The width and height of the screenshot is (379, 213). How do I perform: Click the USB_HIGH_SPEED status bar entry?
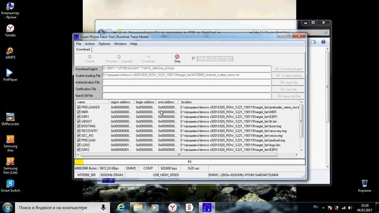(x=166, y=175)
